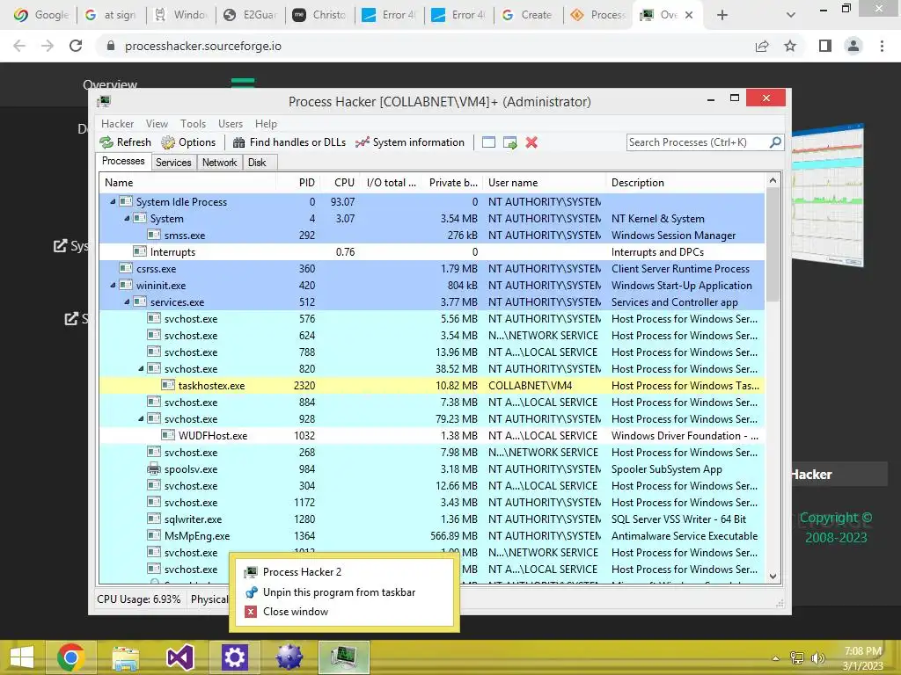Click the find window icon in toolbar

tap(488, 142)
